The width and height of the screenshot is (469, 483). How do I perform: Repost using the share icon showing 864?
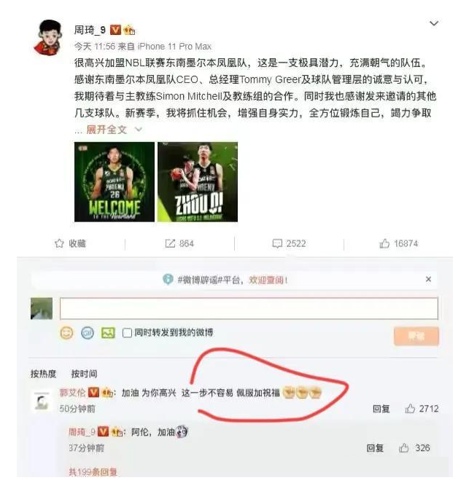coord(179,243)
